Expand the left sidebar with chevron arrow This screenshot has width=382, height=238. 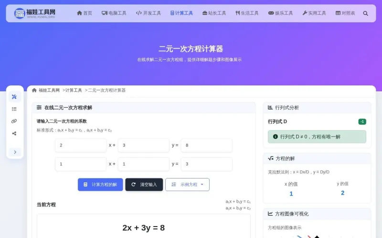click(15, 152)
